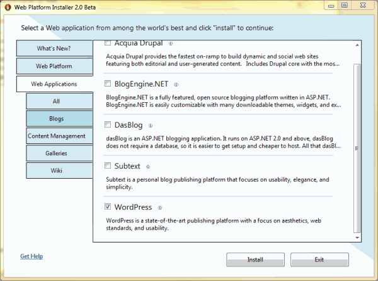
Task: Click the WordPress title text
Action: pyautogui.click(x=133, y=207)
